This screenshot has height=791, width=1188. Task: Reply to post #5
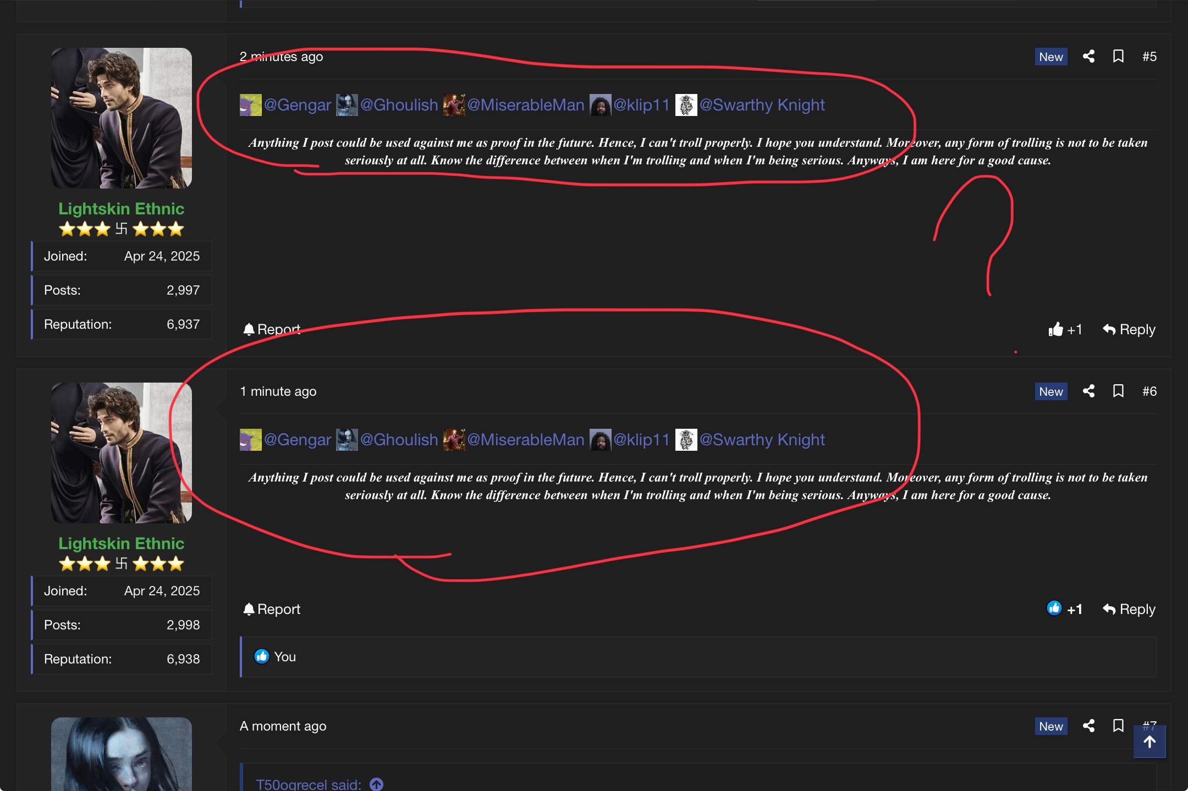1129,329
